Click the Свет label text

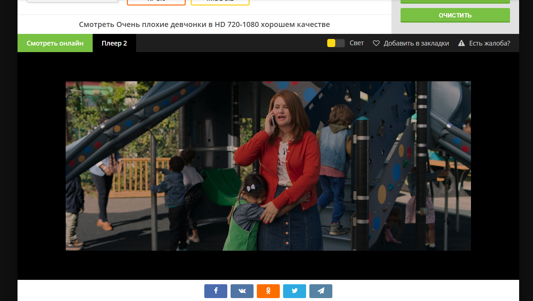[356, 43]
